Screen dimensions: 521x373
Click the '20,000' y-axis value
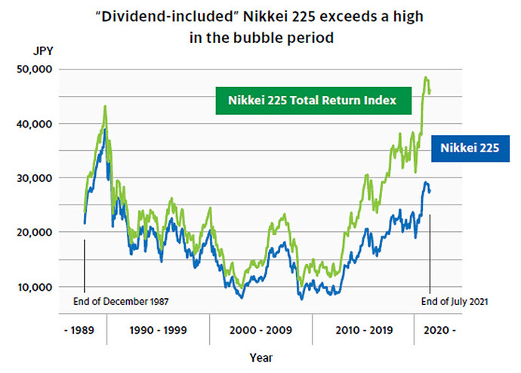point(34,233)
